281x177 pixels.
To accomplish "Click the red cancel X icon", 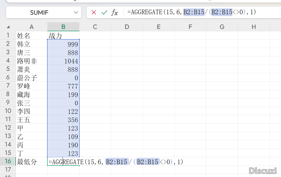I will point(94,12).
